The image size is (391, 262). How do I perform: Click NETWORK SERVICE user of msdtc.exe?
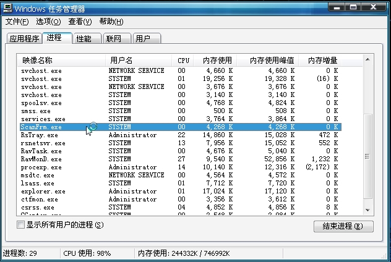click(x=136, y=175)
